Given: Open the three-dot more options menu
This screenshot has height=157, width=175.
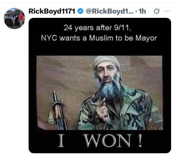Looking at the screenshot, I should [167, 11].
